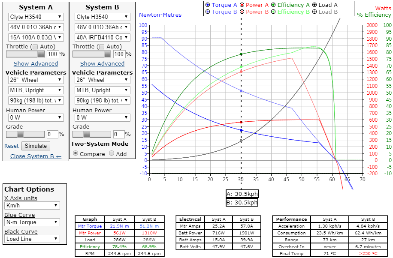
Task: Expand X Axis units Km/h dropdown
Action: 32,206
